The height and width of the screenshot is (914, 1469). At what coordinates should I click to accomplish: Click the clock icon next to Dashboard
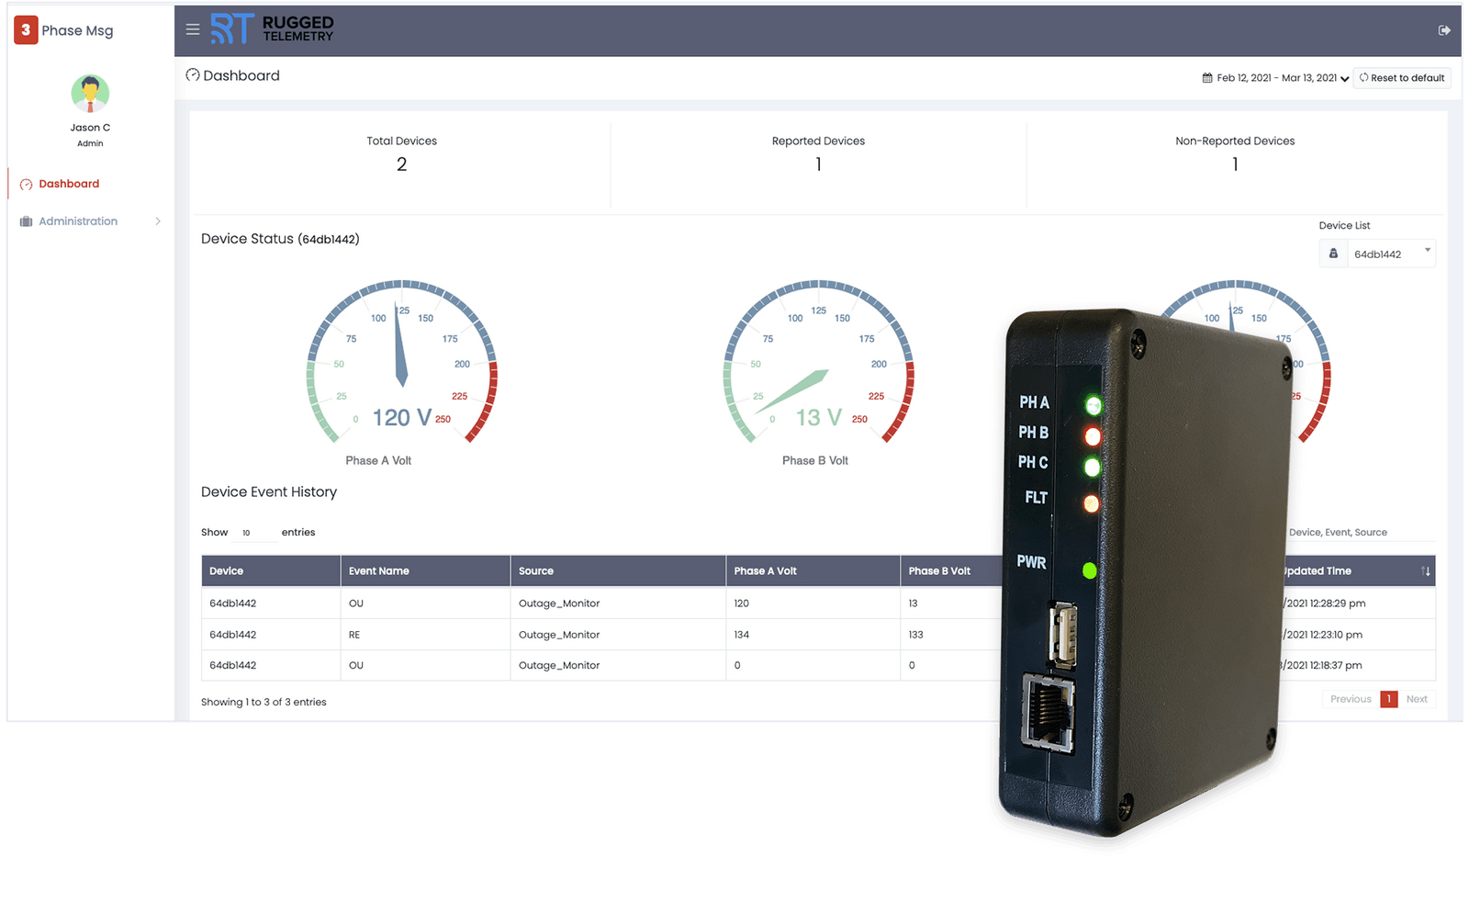[194, 75]
